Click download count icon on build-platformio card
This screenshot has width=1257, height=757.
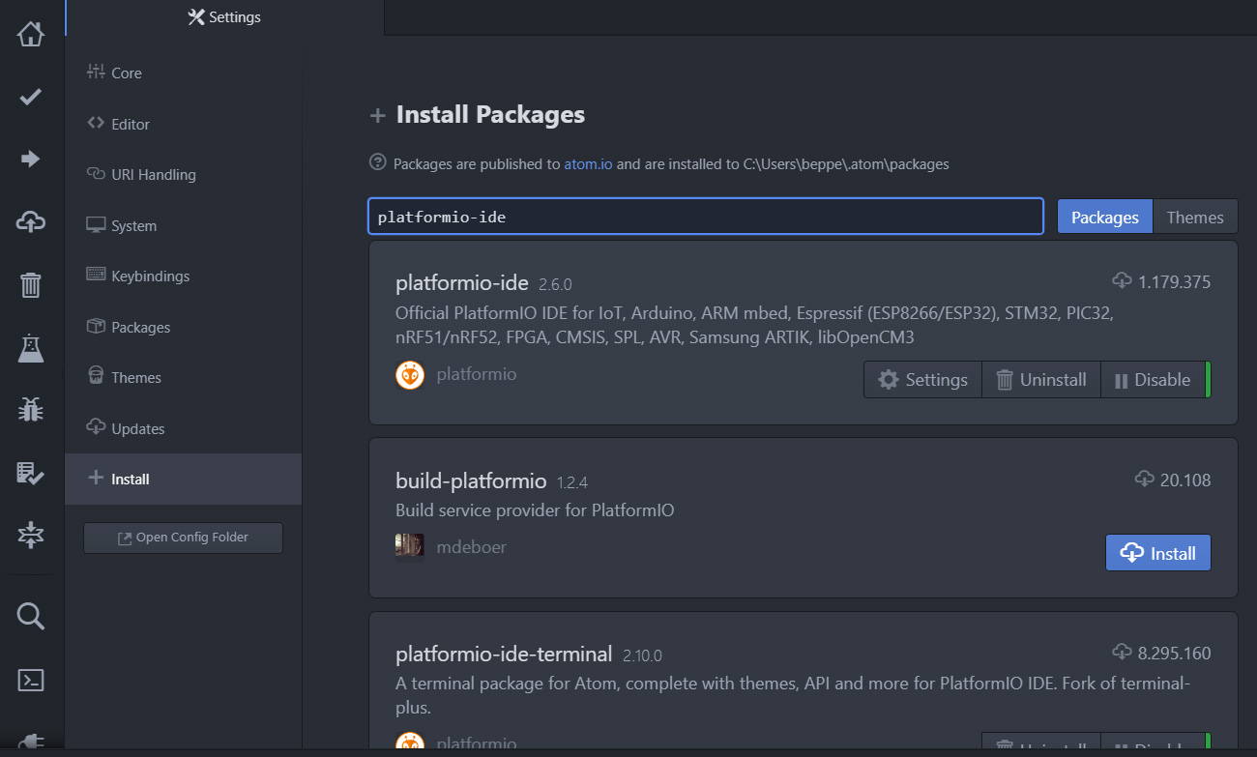(1144, 480)
